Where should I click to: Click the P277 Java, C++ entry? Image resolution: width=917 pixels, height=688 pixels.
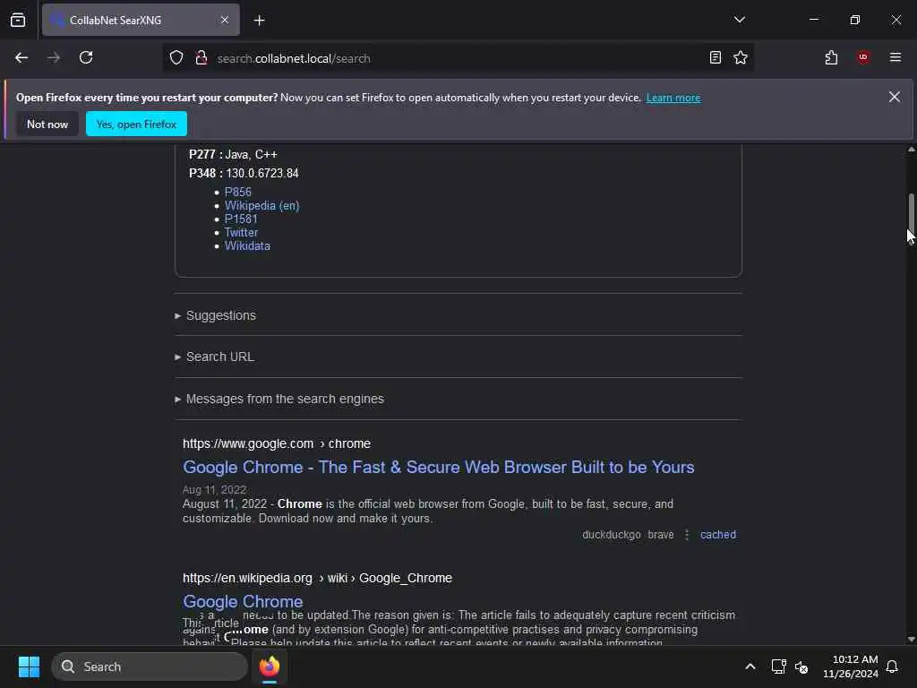233,154
